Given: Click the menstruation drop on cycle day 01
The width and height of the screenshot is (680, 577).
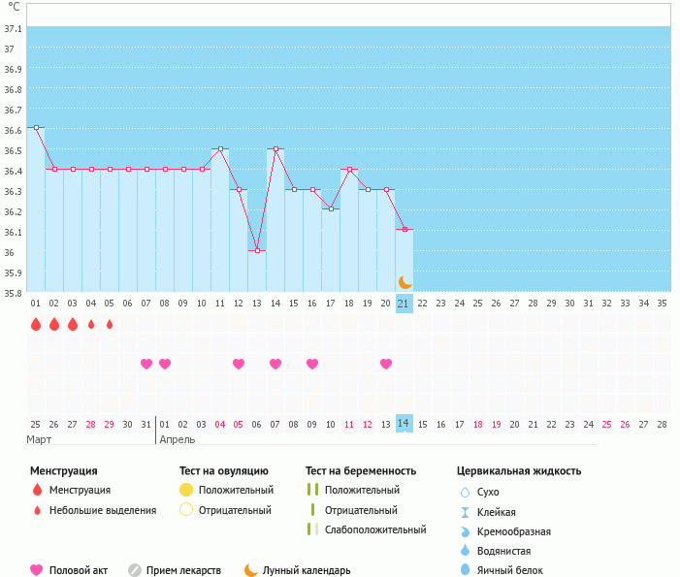Looking at the screenshot, I should 36,324.
